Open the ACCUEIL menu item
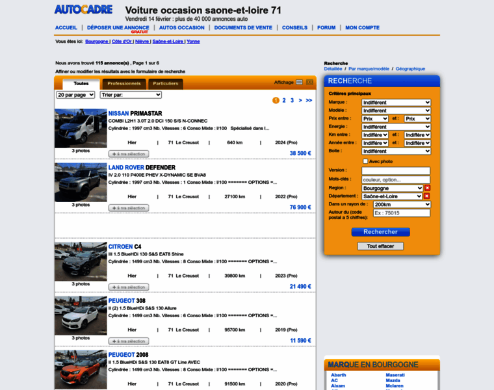This screenshot has height=390, width=494. point(66,28)
